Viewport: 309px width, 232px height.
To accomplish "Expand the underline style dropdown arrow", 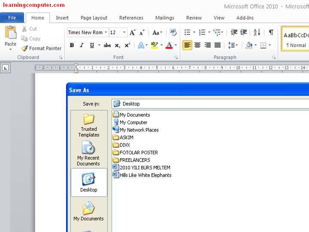I will 99,46.
